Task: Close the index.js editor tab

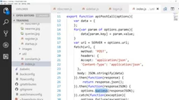Action: pyautogui.click(x=158, y=9)
